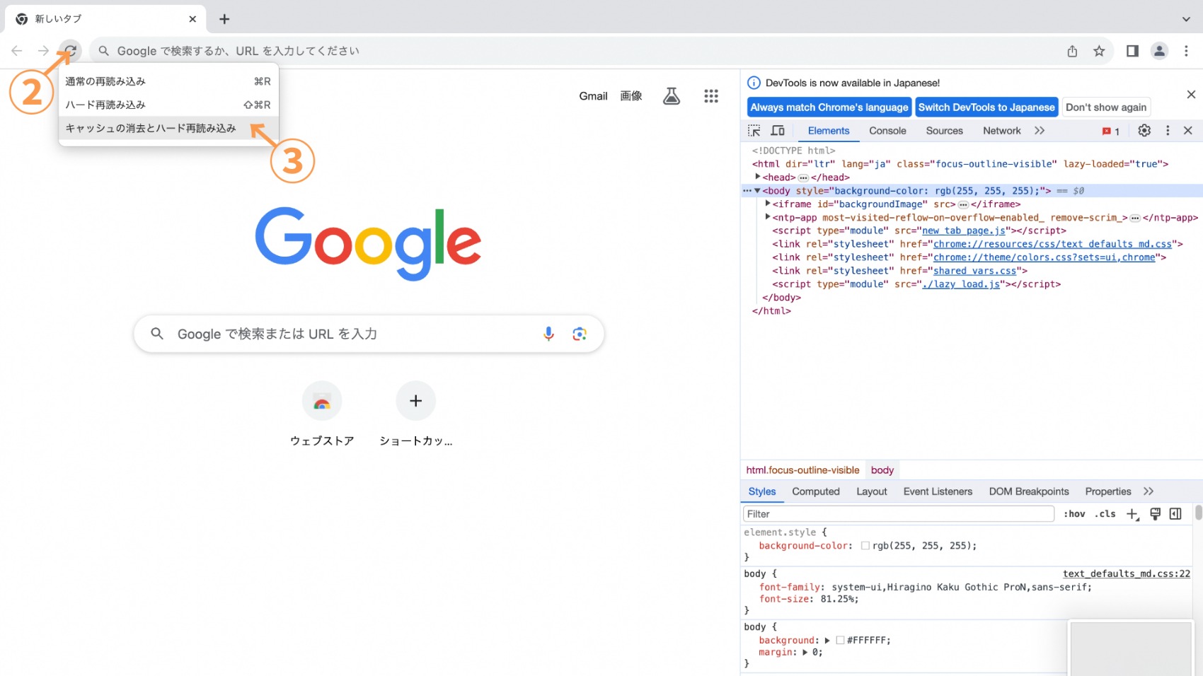Go forward with the forward arrow

click(43, 51)
